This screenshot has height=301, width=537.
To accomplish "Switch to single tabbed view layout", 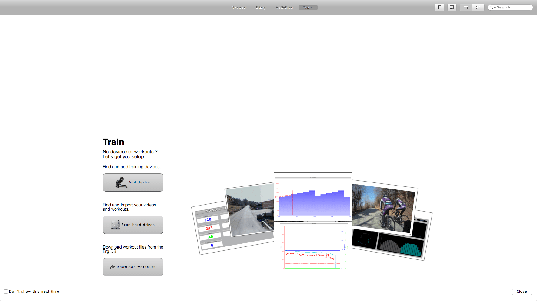I will (x=466, y=8).
